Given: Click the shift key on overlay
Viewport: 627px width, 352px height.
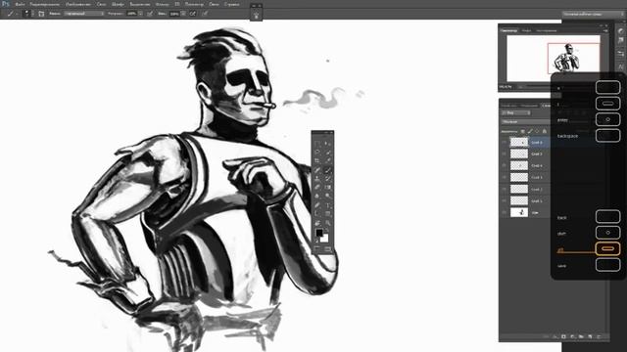Looking at the screenshot, I should pos(607,233).
